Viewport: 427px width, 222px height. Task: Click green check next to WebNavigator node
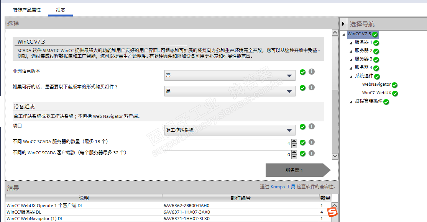click(x=394, y=85)
